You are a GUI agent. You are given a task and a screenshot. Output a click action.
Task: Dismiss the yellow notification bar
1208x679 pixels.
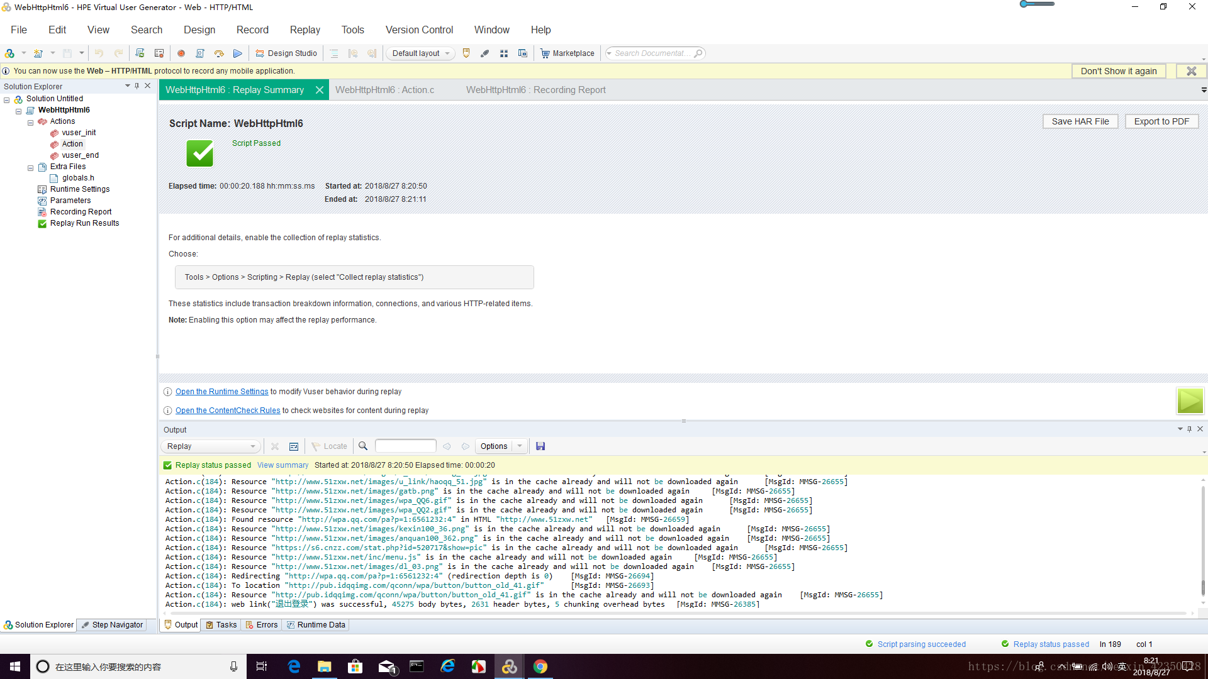(x=1192, y=71)
